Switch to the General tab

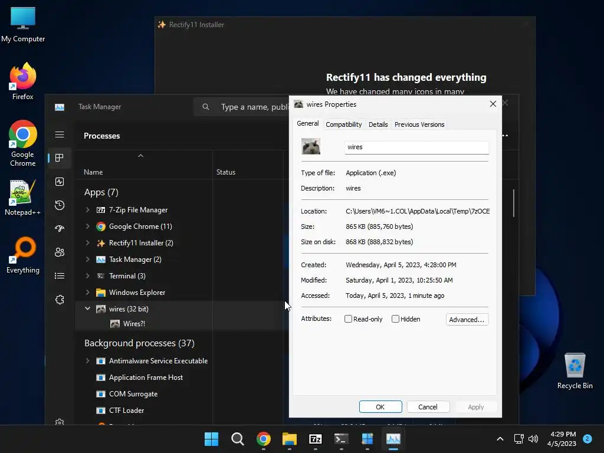308,124
